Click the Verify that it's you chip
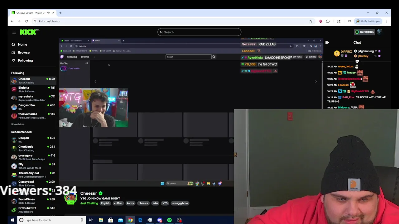The width and height of the screenshot is (399, 224). tap(368, 21)
